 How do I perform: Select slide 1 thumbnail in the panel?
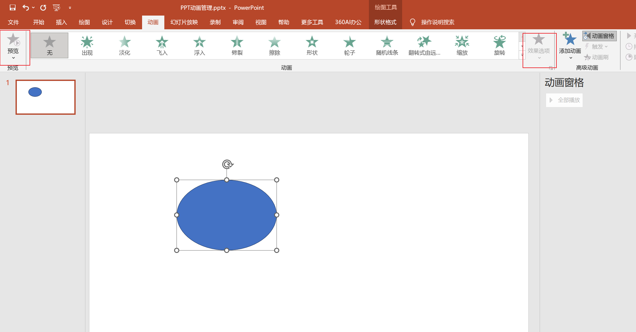(x=45, y=97)
